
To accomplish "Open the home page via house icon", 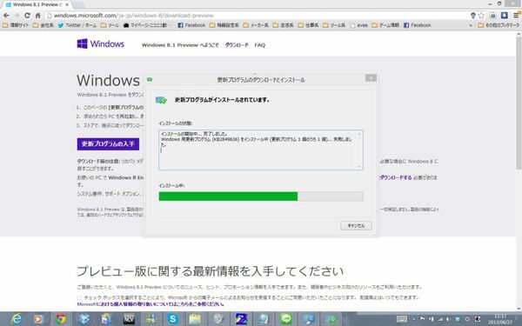I will [x=37, y=16].
